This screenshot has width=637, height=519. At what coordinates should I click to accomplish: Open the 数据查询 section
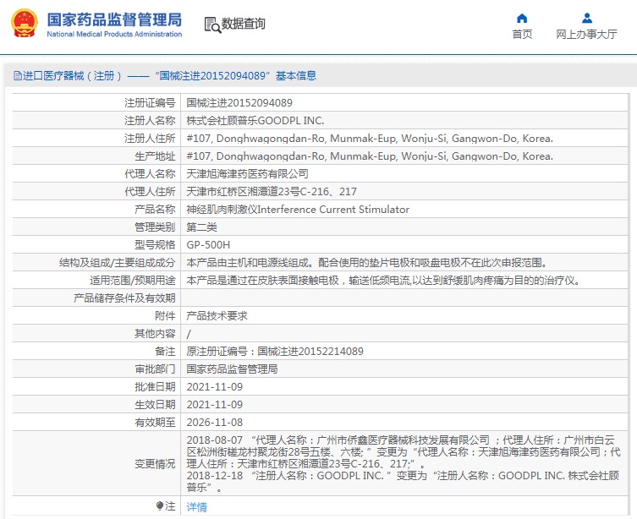pyautogui.click(x=243, y=24)
